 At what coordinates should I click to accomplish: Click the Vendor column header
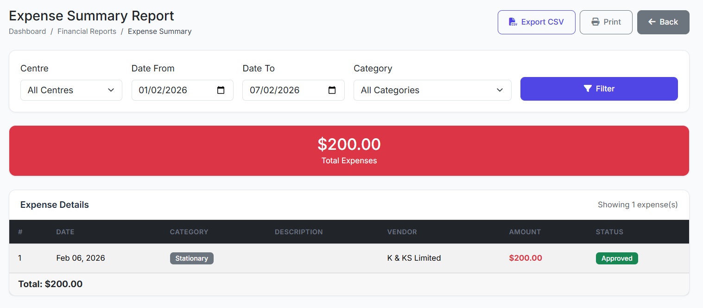click(402, 232)
